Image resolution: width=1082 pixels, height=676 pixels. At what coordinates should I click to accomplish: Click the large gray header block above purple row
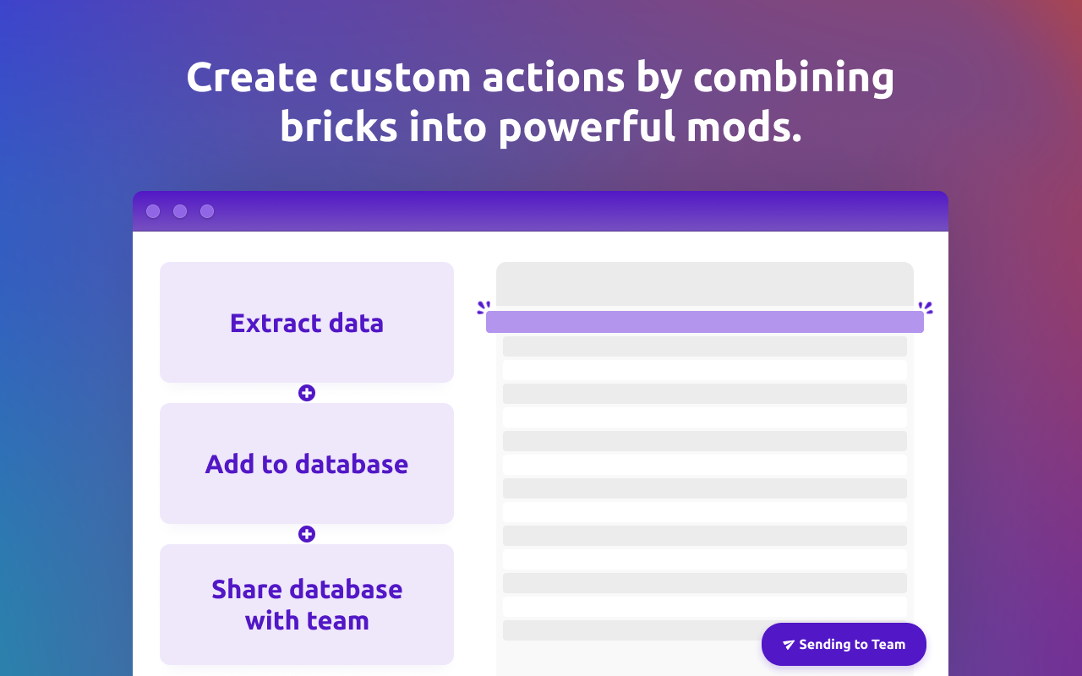[705, 284]
